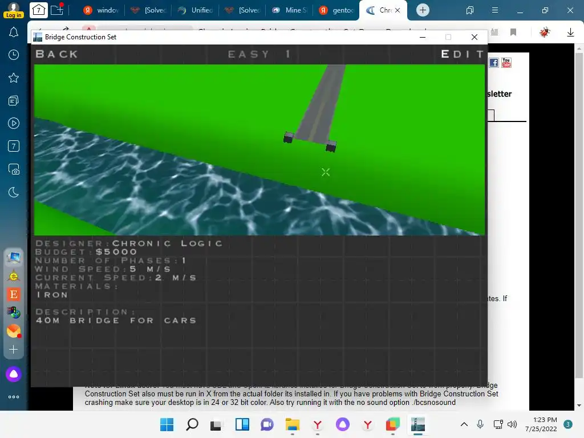Open volume control in system tray

(x=512, y=424)
